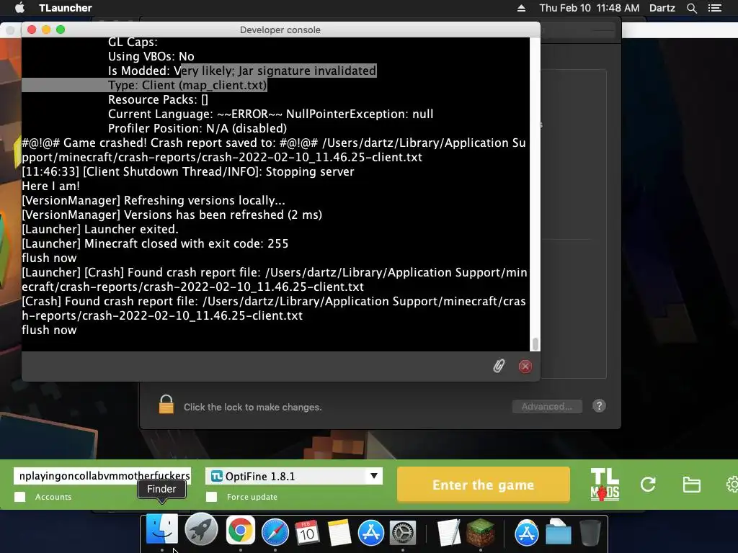
Task: Click the refresh arrow icon in TLauncher
Action: coord(648,485)
